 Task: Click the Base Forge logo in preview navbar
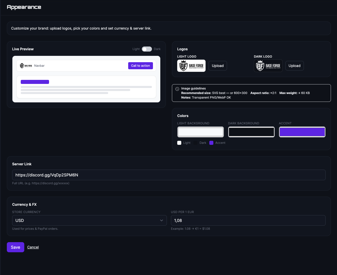[x=26, y=66]
